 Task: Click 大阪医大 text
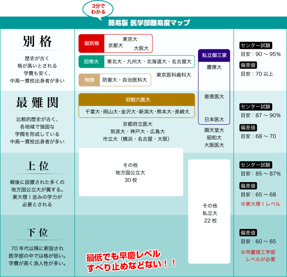click(214, 145)
